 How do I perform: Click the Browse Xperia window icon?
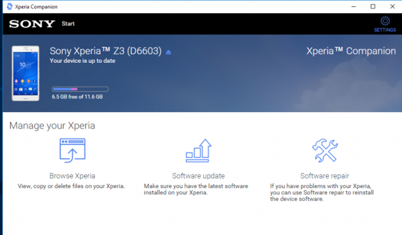coord(72,151)
